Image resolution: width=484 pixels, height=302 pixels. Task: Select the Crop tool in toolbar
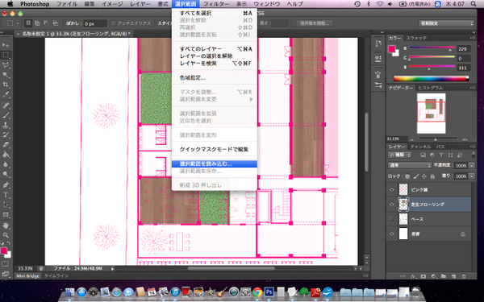pos(6,85)
